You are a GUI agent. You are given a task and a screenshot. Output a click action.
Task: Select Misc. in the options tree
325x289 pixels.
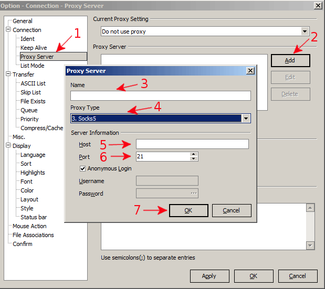(x=19, y=137)
